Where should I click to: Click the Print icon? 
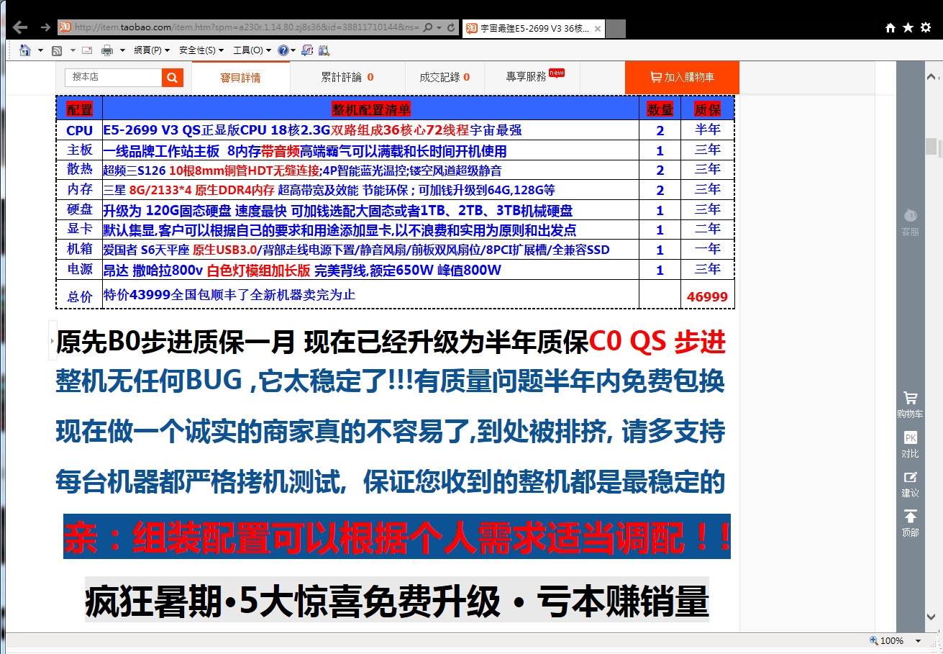click(x=107, y=50)
